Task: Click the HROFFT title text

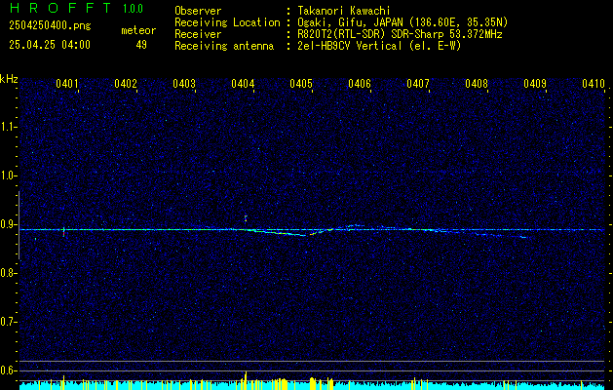Action: (60, 8)
